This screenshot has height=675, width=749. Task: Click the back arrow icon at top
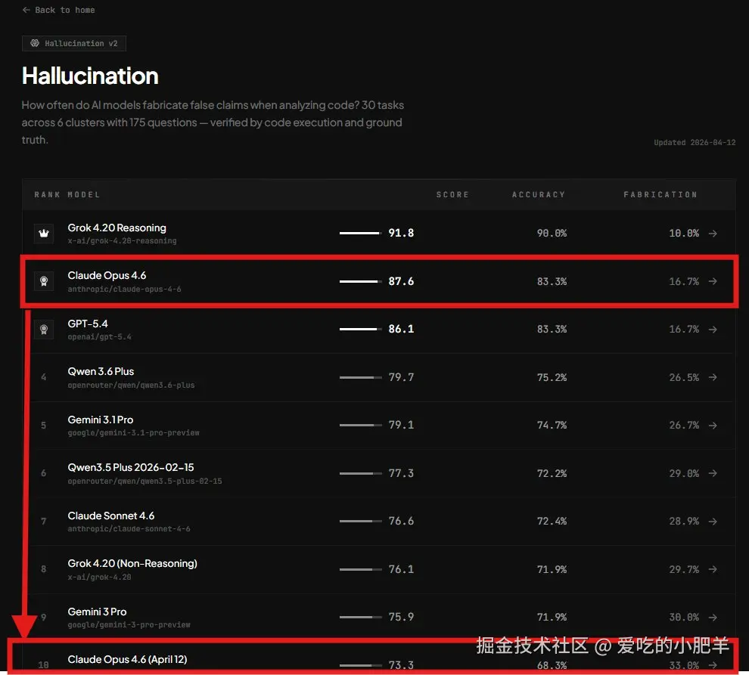26,10
